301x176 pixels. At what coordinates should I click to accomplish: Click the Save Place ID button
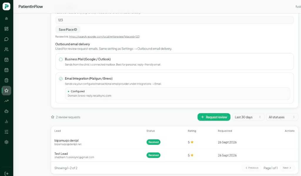68,30
